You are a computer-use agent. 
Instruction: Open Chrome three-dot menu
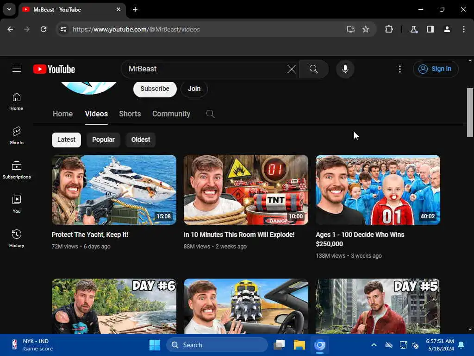click(x=464, y=29)
